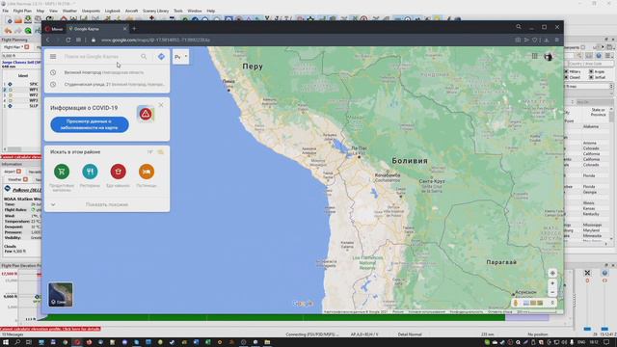The height and width of the screenshot is (347, 617).
Task: Click the Little Navmap undo arrow icon
Action: [8, 31]
